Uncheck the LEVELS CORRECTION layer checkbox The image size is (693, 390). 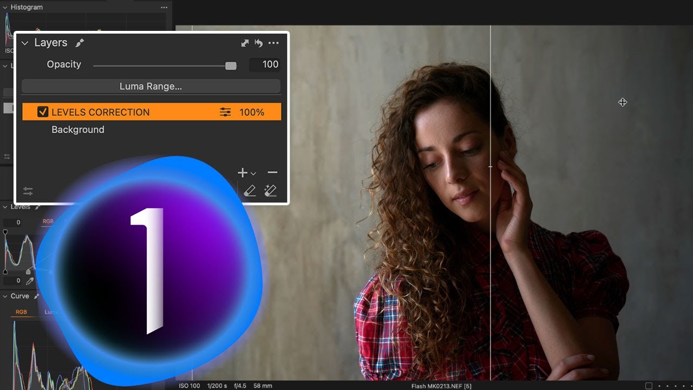(x=43, y=112)
